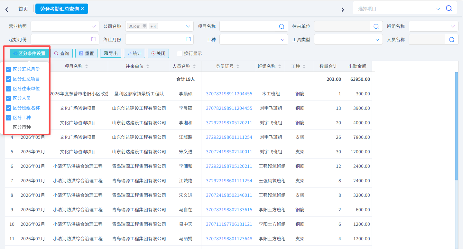This screenshot has height=249, width=463.
Task: Uncheck 区分汇总项目 checkbox
Action: 9,79
